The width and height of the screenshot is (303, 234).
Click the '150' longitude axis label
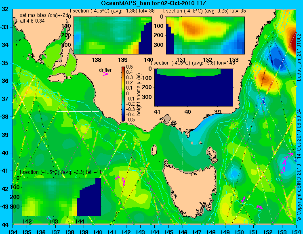(240, 232)
